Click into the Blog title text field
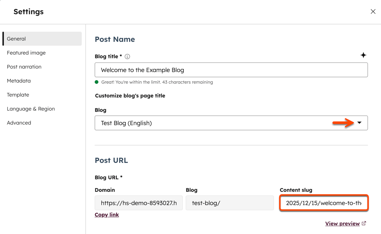381x234 pixels. pyautogui.click(x=231, y=70)
